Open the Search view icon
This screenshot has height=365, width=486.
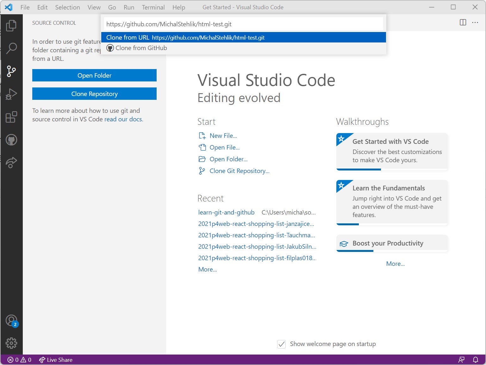pos(11,48)
